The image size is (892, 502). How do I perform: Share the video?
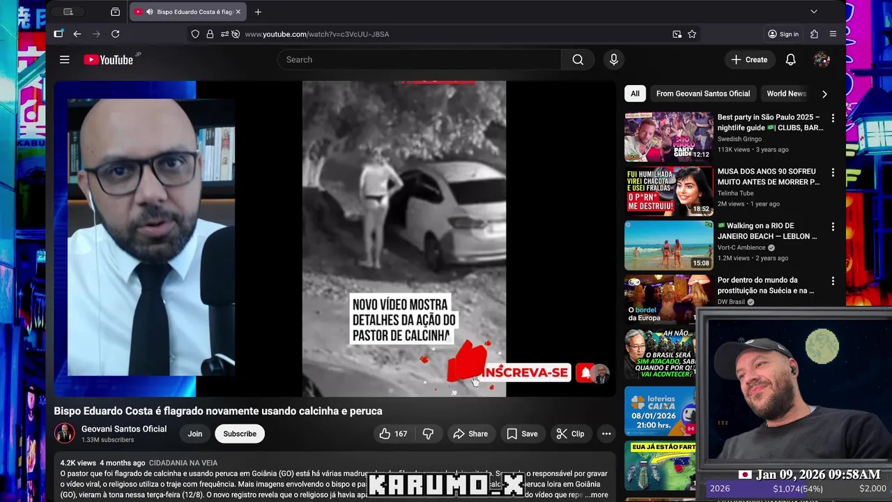click(x=470, y=434)
